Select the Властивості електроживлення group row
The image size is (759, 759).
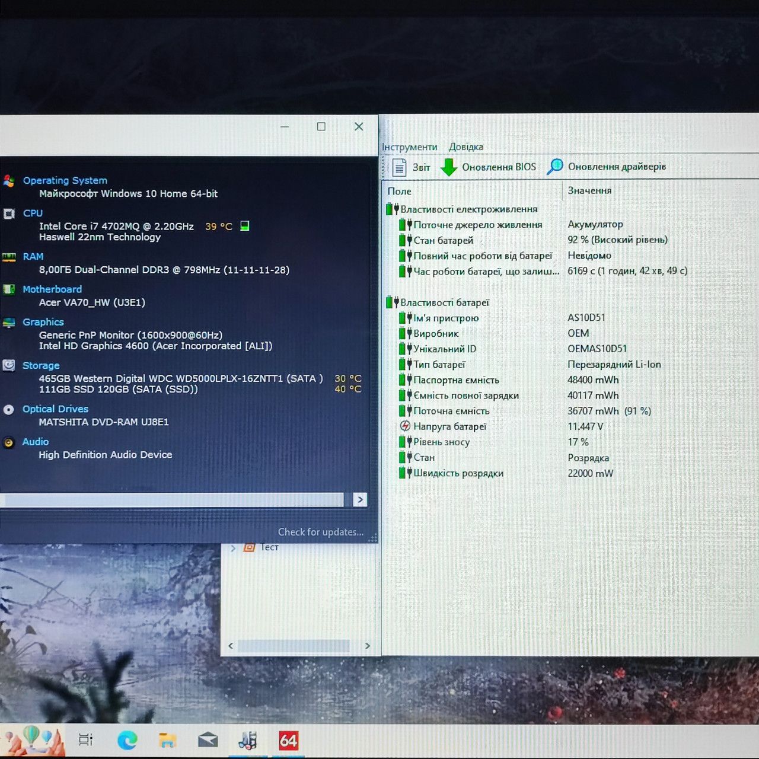[x=463, y=209]
